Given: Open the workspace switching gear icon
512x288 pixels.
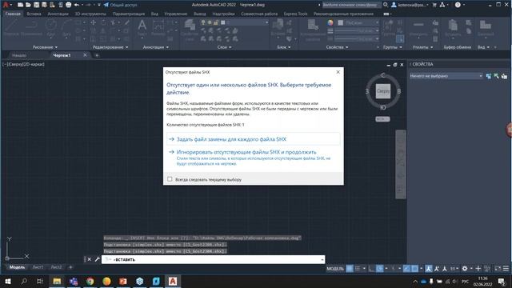Looking at the screenshot, I should [464, 269].
